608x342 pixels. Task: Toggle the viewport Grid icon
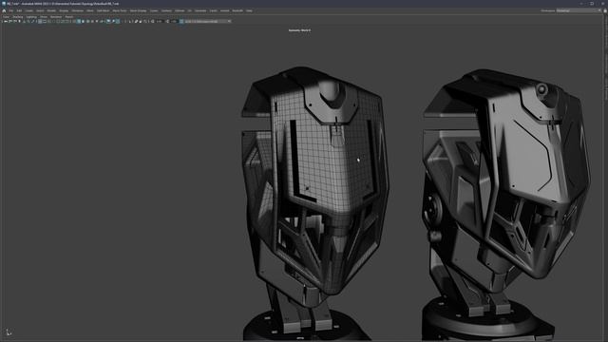[40, 21]
